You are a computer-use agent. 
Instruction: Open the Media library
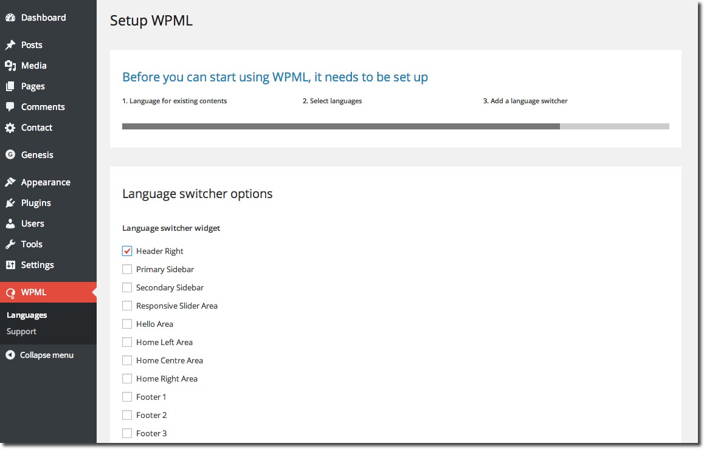point(33,65)
